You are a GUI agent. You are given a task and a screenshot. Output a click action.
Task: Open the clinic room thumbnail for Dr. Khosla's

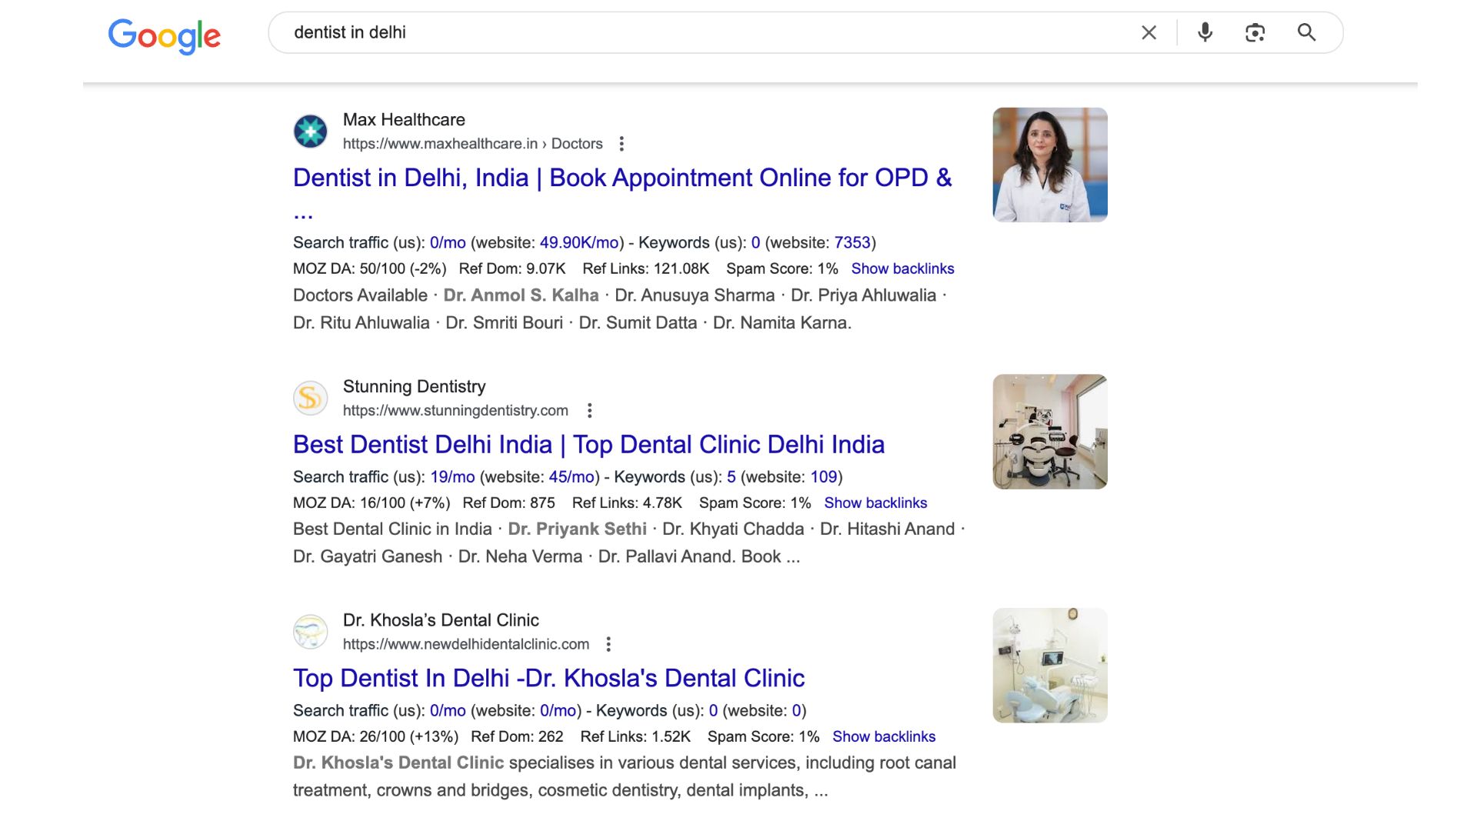[1050, 666]
